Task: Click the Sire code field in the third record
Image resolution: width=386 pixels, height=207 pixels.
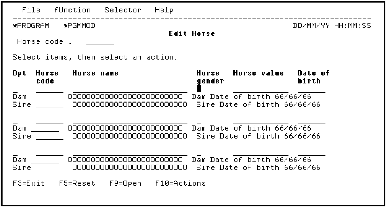Action: 50,168
